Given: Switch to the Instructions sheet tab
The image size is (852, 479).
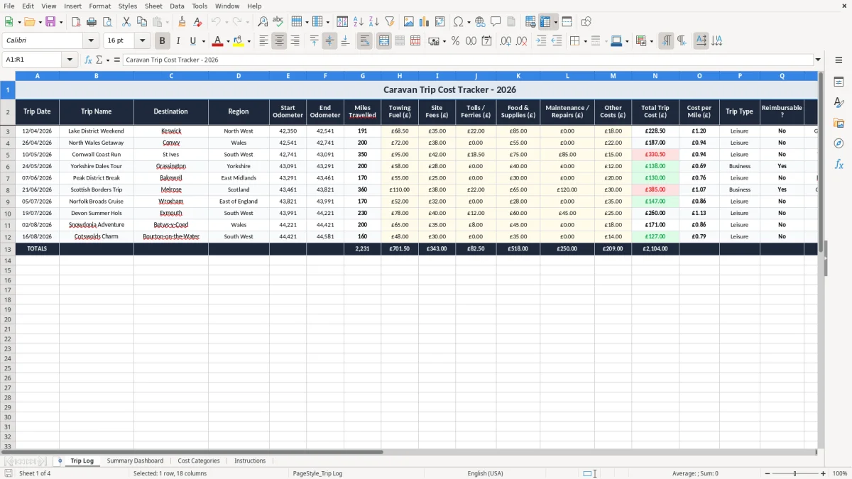Looking at the screenshot, I should (250, 461).
